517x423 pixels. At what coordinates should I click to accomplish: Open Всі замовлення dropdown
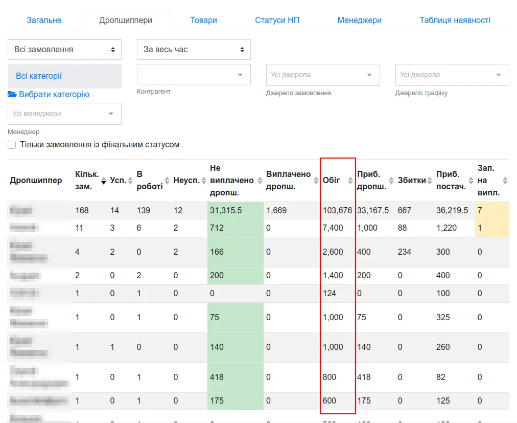64,50
